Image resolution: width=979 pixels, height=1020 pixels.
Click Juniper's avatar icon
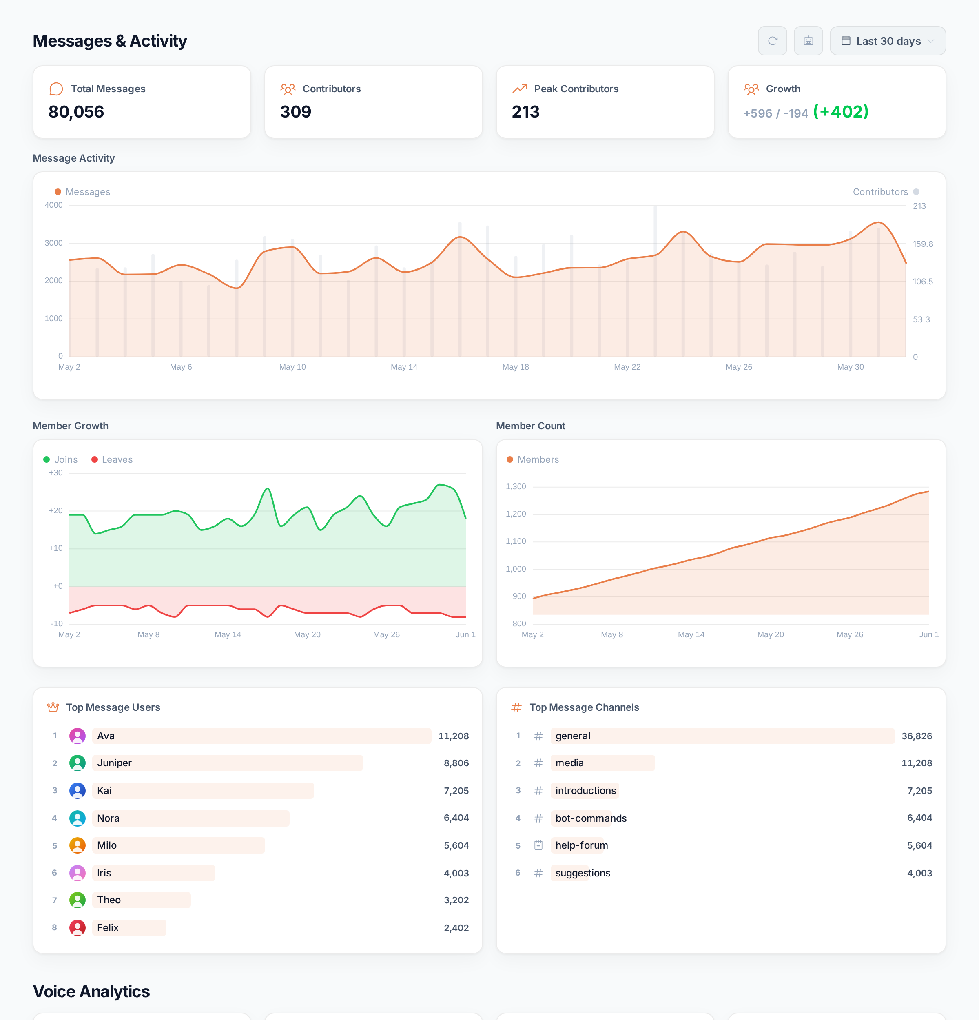[78, 763]
